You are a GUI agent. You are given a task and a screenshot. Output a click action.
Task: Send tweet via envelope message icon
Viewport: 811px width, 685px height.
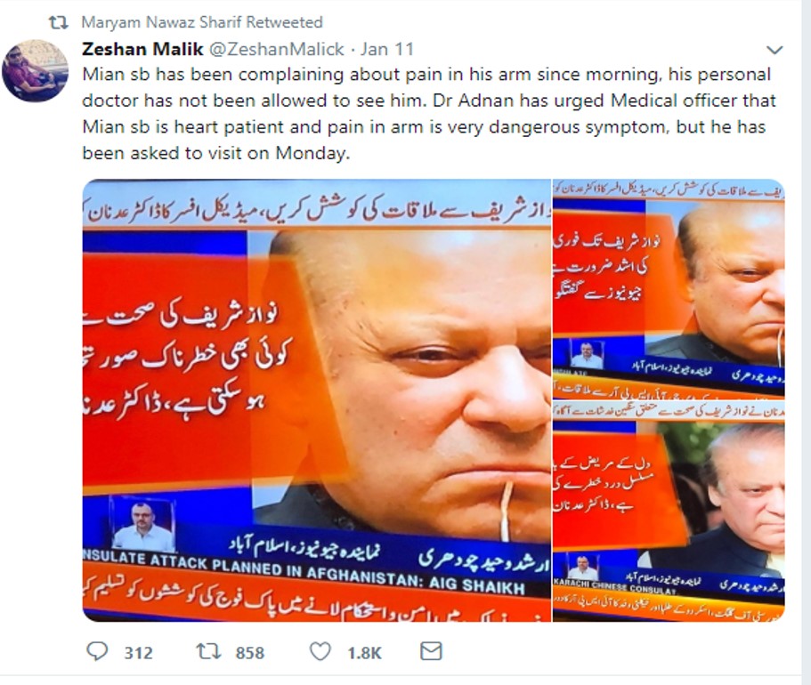[432, 651]
